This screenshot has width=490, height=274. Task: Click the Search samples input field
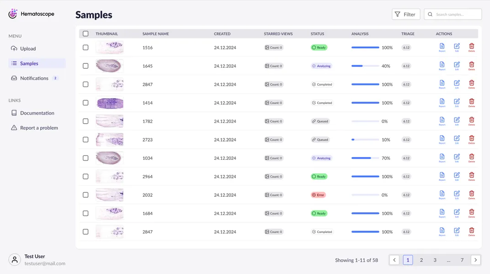click(457, 15)
